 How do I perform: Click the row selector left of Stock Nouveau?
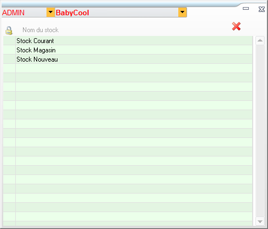point(9,59)
